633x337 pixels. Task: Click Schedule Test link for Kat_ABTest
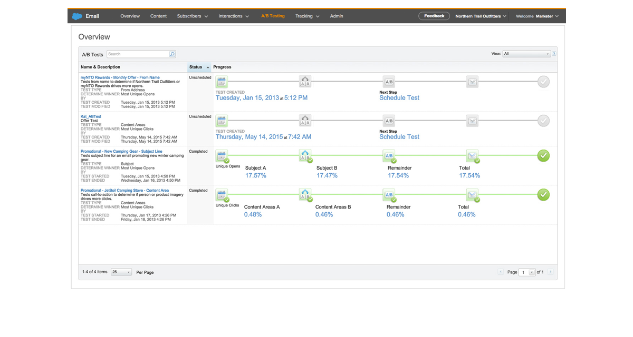click(x=399, y=137)
